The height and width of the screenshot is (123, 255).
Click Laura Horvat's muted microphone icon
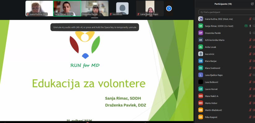[250, 89]
